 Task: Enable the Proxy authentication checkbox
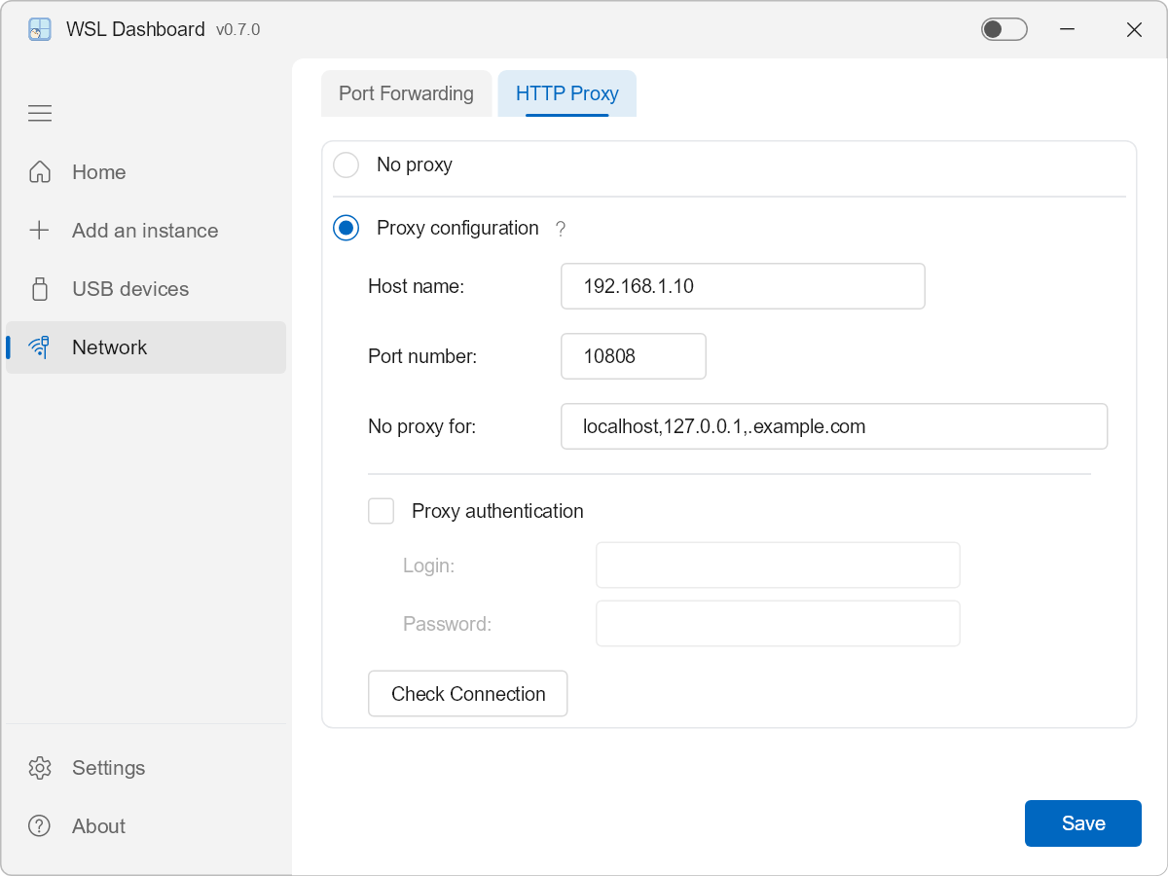[381, 510]
